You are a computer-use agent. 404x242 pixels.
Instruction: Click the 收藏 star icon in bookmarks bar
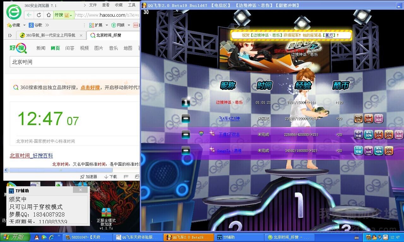click(x=9, y=25)
